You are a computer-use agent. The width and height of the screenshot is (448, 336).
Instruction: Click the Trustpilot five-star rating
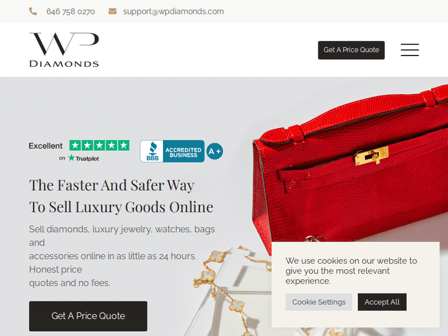99,145
